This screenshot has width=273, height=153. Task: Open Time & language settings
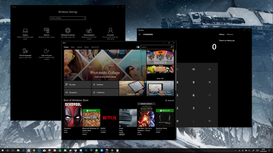[x=25, y=53]
